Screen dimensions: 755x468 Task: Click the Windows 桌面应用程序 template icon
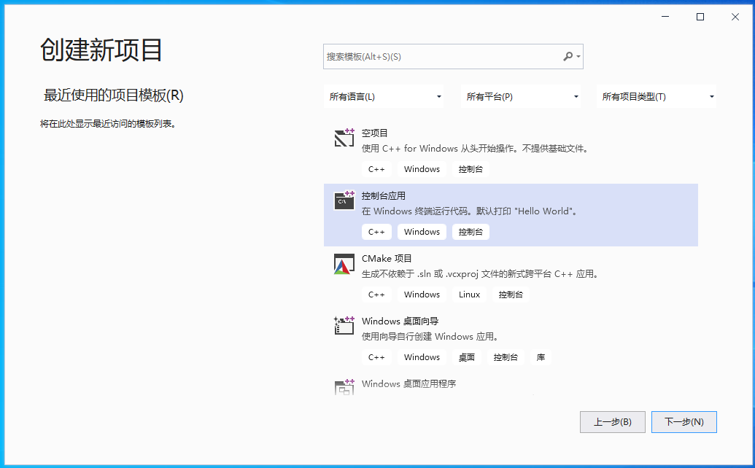point(344,388)
